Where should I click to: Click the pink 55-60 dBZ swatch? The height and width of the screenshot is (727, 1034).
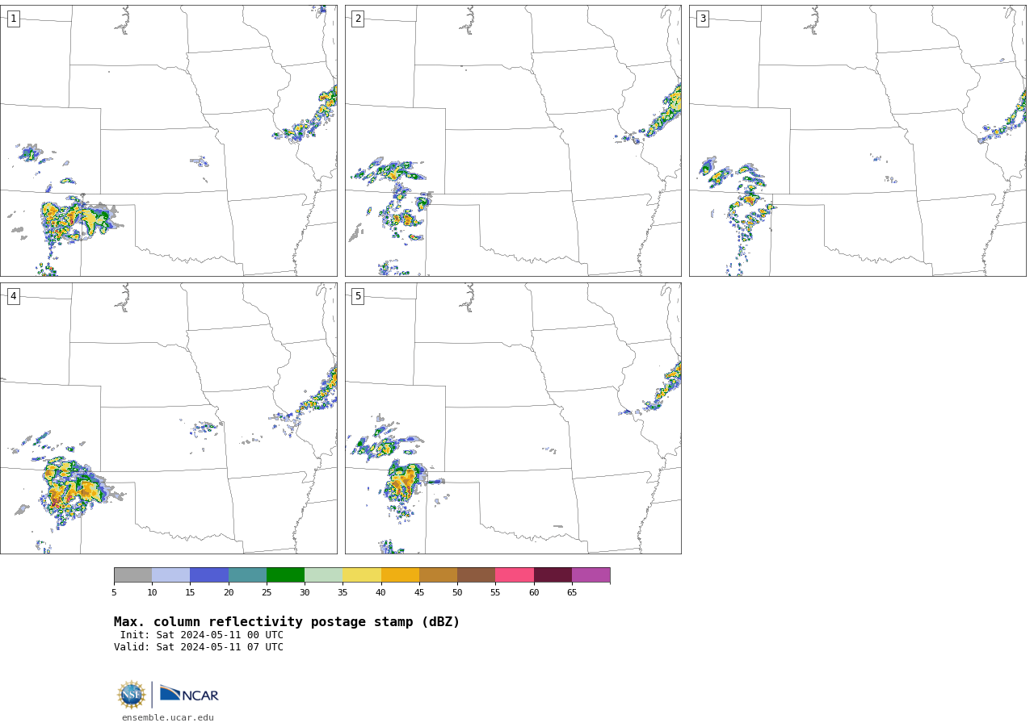(515, 574)
